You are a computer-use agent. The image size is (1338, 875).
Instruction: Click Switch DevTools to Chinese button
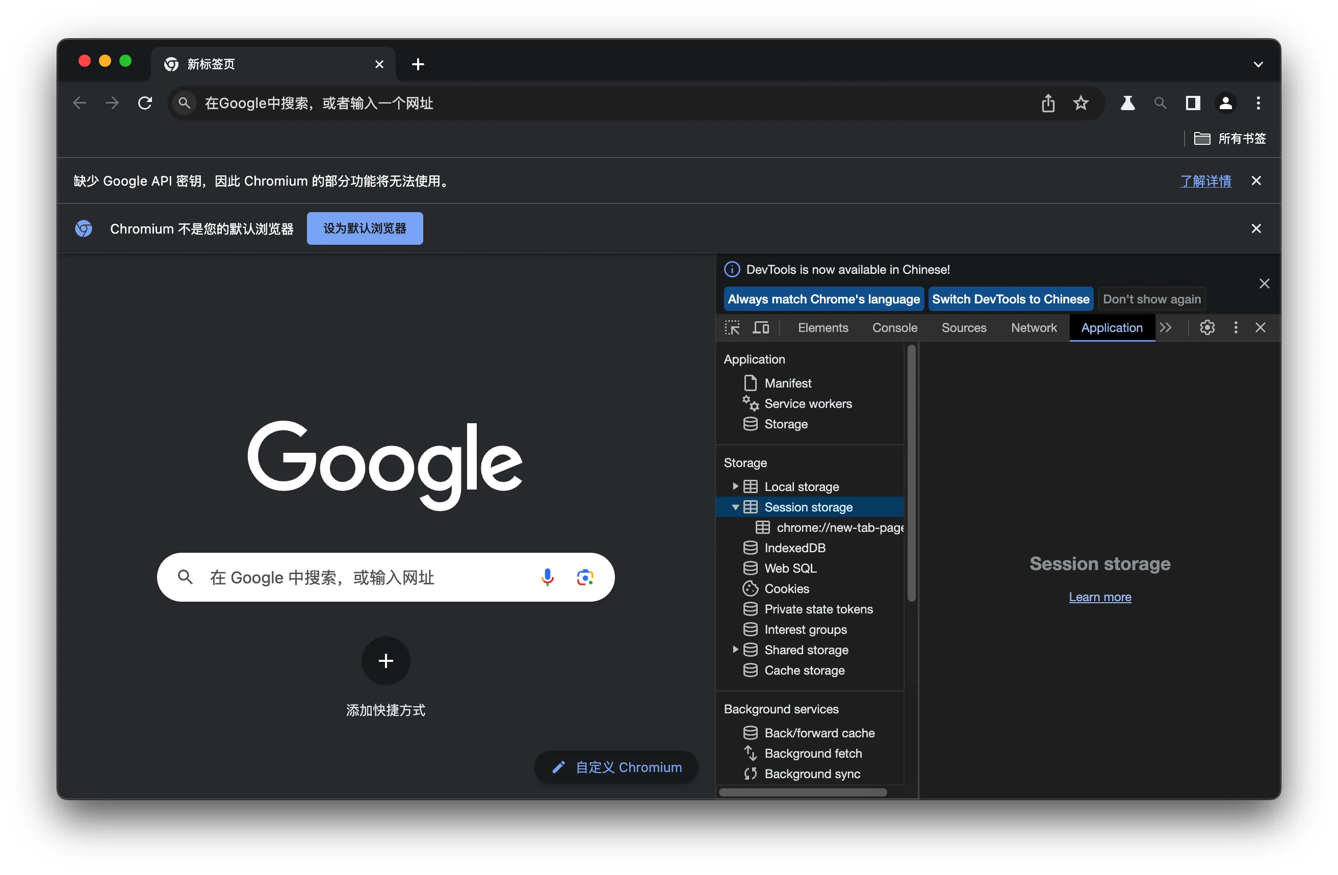click(x=1010, y=299)
